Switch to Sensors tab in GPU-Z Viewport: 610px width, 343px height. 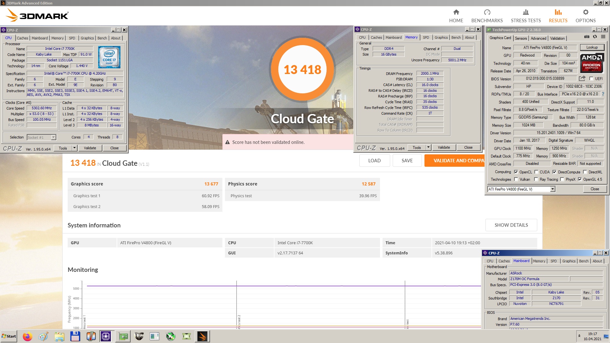click(x=521, y=38)
